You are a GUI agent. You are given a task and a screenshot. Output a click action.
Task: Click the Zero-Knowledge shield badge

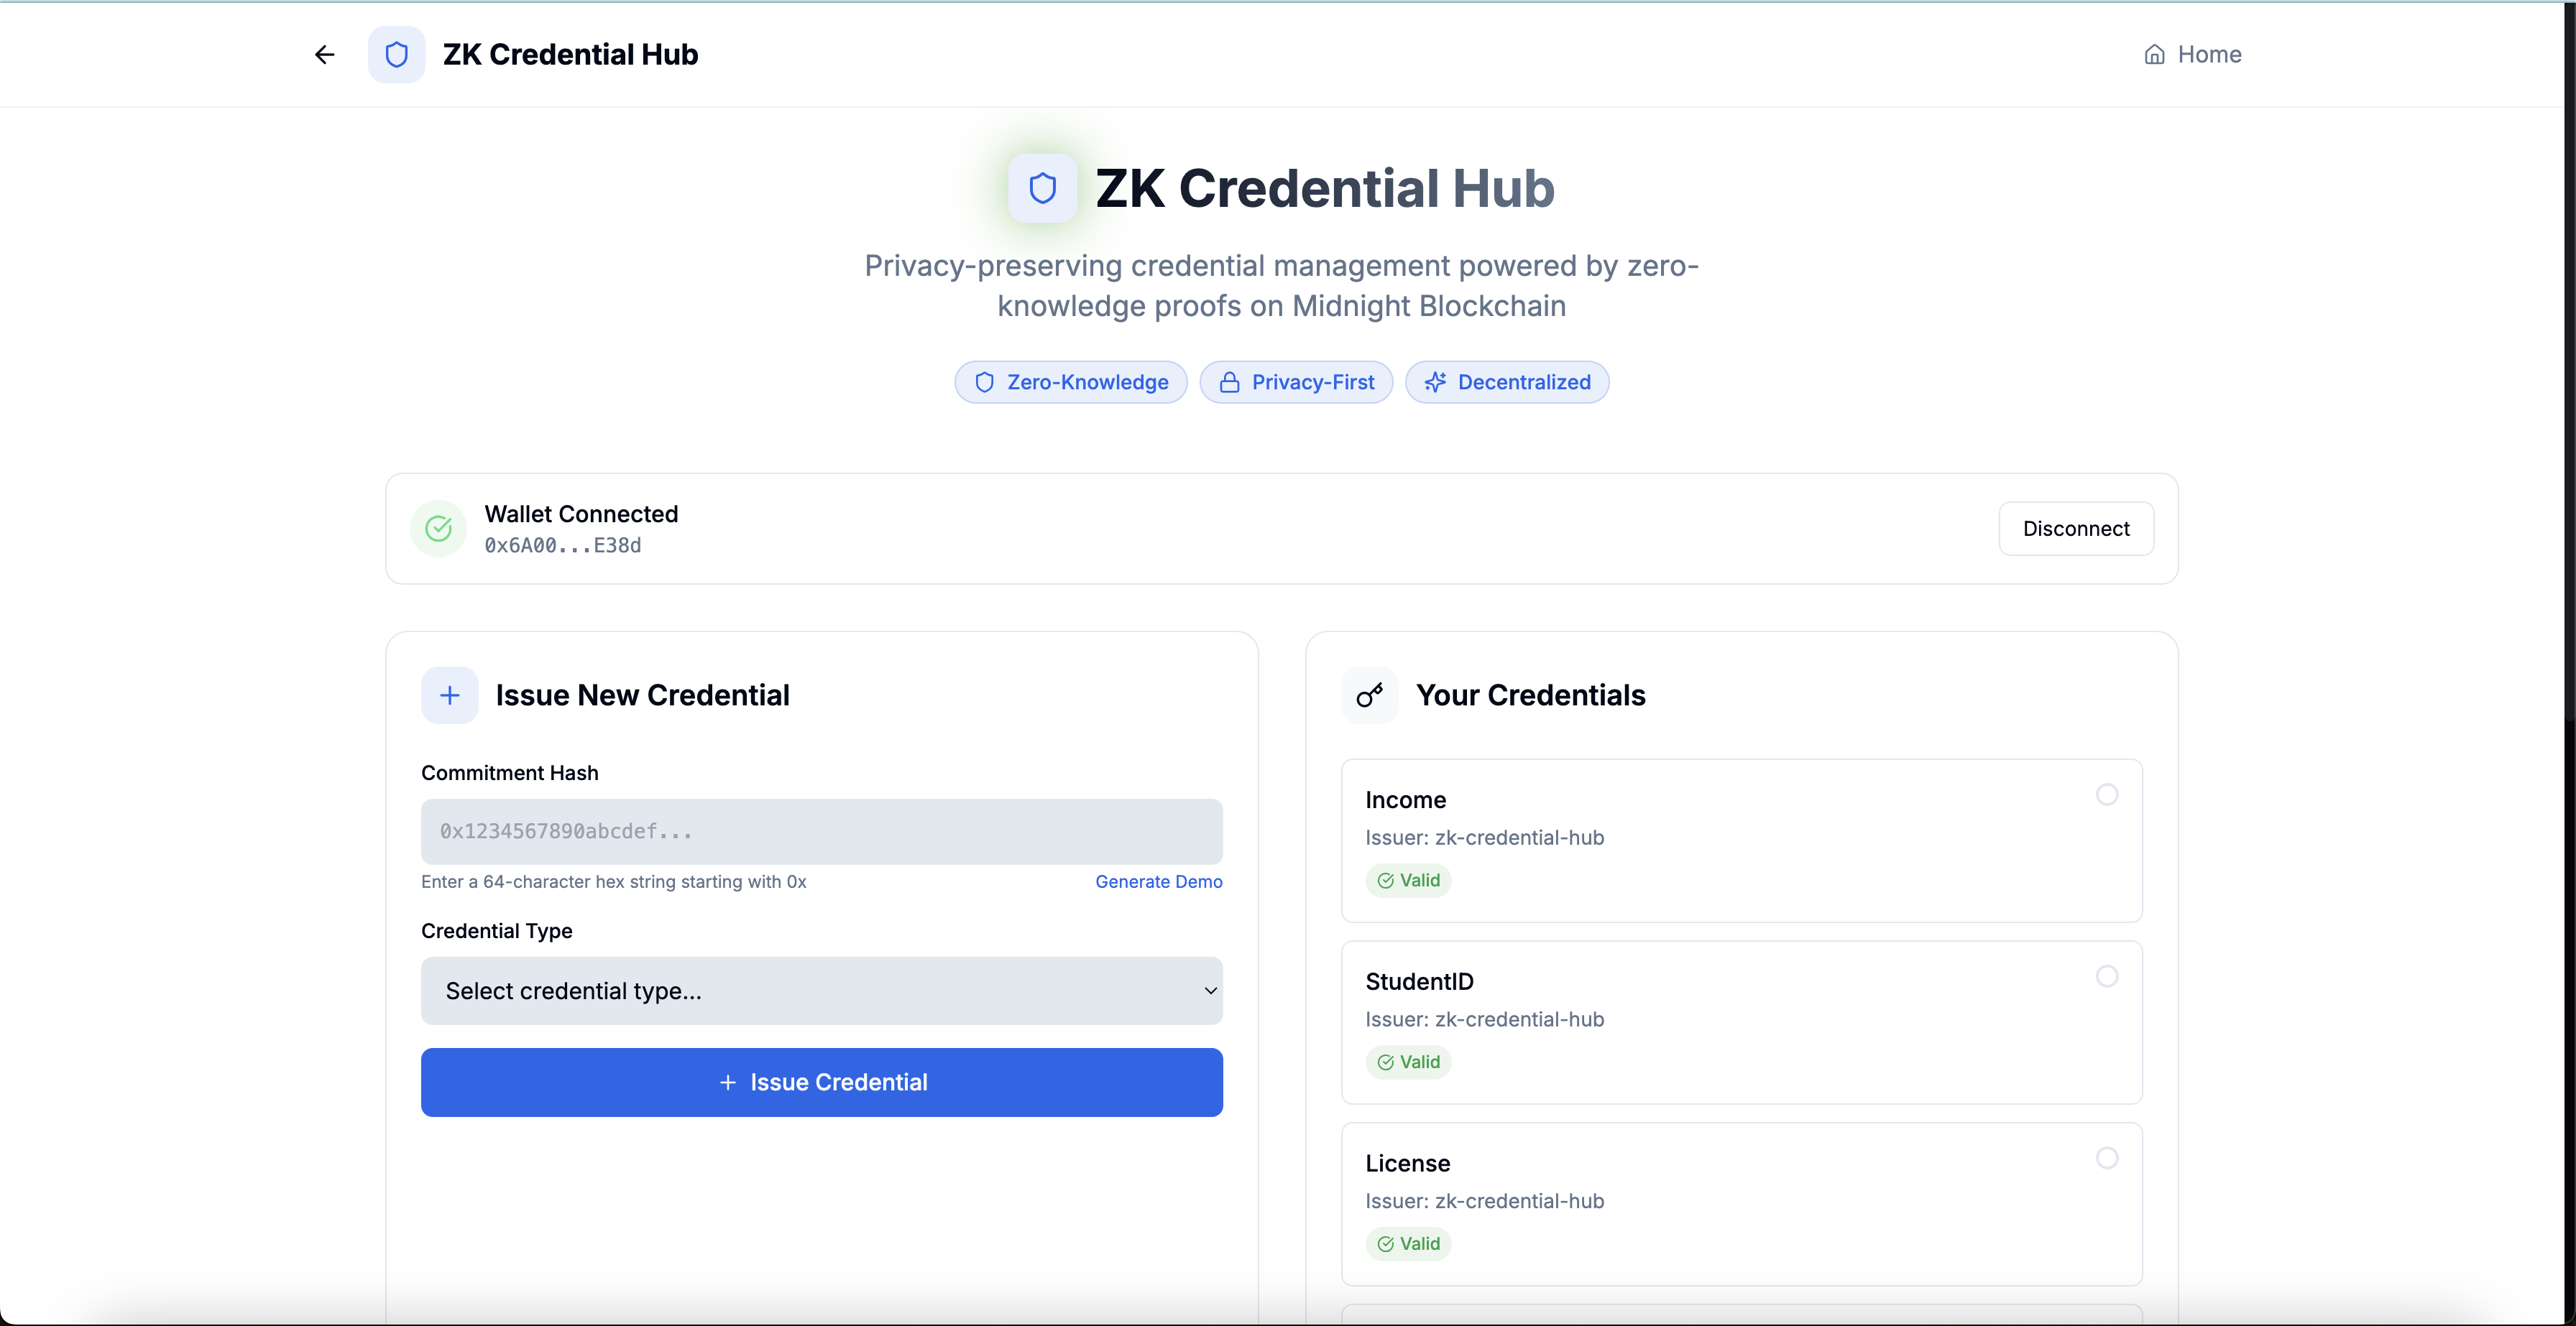[1070, 383]
